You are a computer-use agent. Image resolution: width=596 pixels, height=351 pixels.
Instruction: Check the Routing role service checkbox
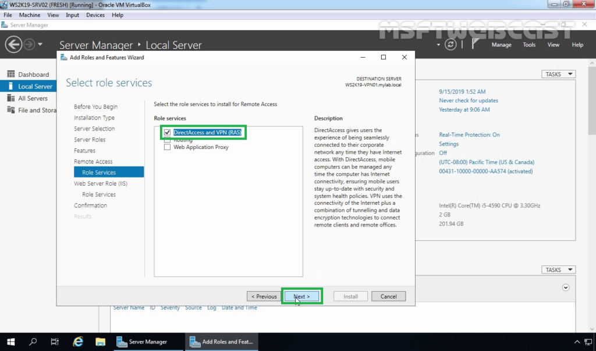[x=167, y=140]
